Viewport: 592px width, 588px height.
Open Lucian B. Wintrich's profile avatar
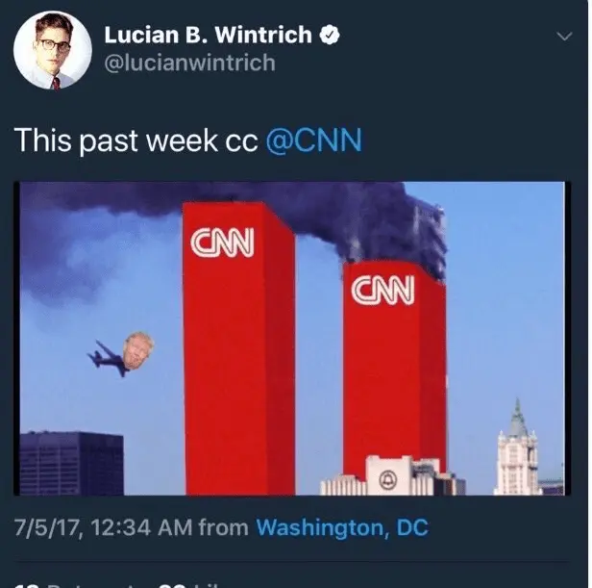53,50
